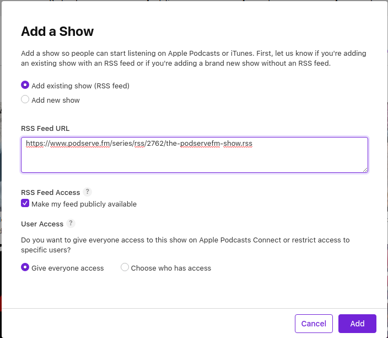Image resolution: width=388 pixels, height=338 pixels.
Task: Click the 'Make my feed publicly available' label text
Action: pyautogui.click(x=84, y=204)
